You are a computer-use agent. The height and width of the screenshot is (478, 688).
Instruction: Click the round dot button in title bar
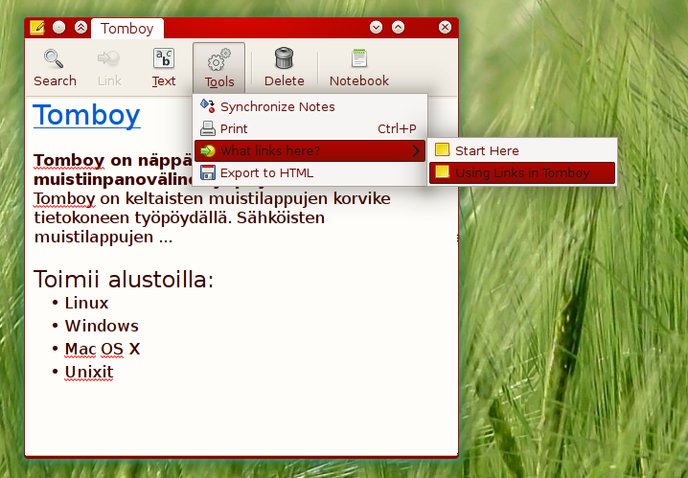click(58, 28)
